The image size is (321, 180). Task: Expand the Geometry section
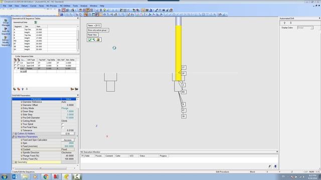(x=16, y=162)
